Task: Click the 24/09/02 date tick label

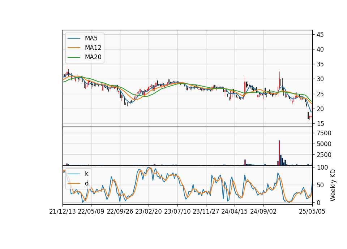Action: pos(264,211)
